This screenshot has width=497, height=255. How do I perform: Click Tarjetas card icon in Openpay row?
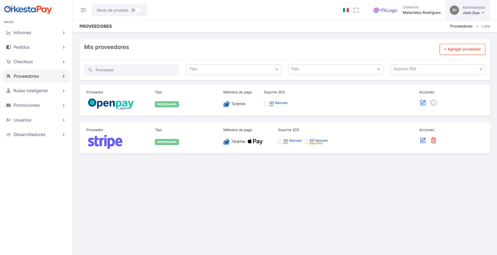[226, 104]
